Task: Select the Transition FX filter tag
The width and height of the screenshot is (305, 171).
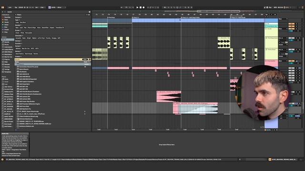Action: click(x=60, y=28)
